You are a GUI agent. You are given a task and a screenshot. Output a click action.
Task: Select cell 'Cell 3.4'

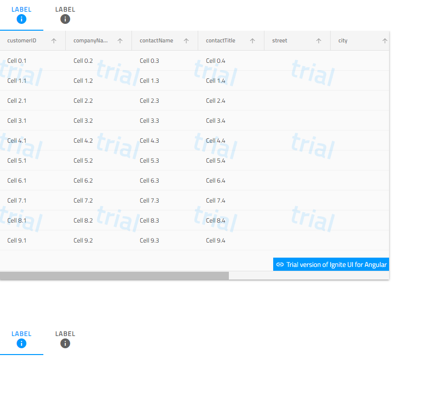tap(231, 121)
